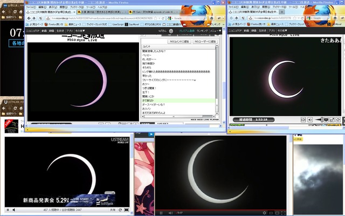Bookmark star in left Firefox address bar
Viewport: 345px width, 216px height.
(x=156, y=18)
